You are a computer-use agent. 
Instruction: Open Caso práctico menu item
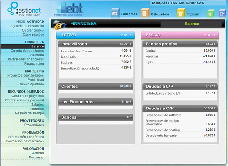tap(33, 35)
